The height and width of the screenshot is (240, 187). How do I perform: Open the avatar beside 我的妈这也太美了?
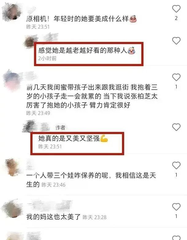pyautogui.click(x=12, y=208)
